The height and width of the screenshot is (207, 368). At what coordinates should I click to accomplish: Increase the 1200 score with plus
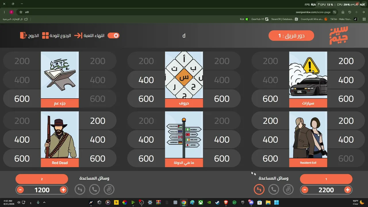(63, 190)
